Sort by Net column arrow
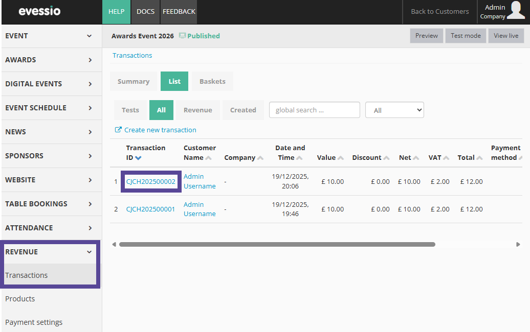This screenshot has height=332, width=530. coord(416,157)
